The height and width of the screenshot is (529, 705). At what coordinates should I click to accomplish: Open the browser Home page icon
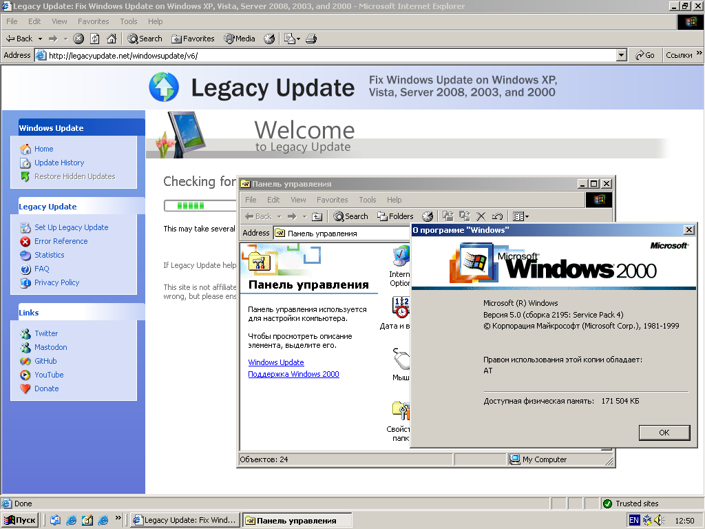(x=112, y=39)
